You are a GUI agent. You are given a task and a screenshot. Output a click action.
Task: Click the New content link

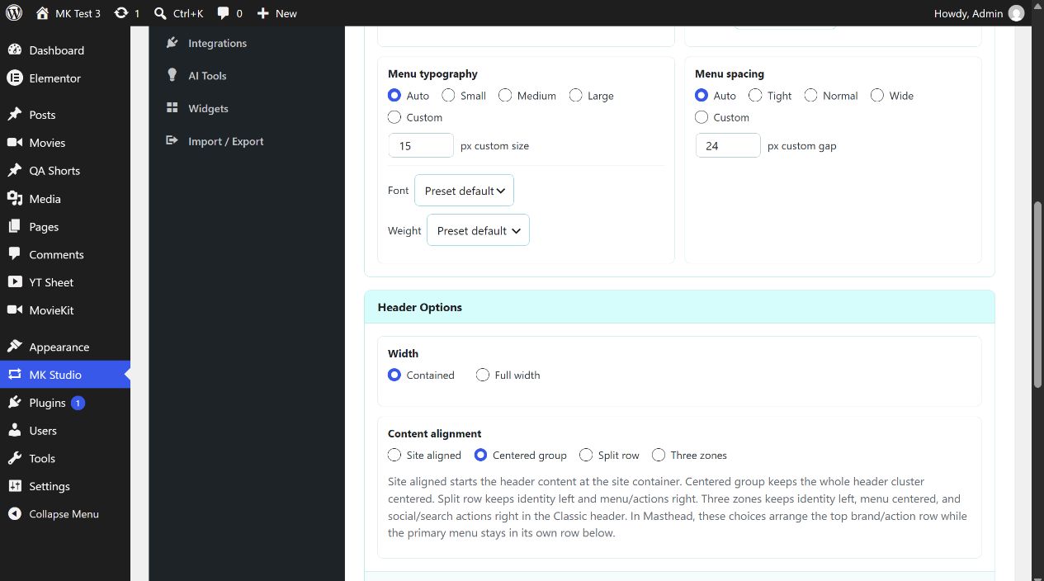286,13
